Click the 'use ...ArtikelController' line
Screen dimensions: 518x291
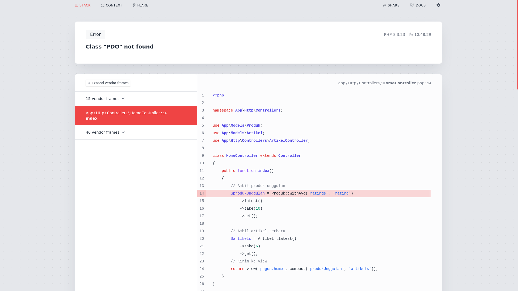point(261,141)
